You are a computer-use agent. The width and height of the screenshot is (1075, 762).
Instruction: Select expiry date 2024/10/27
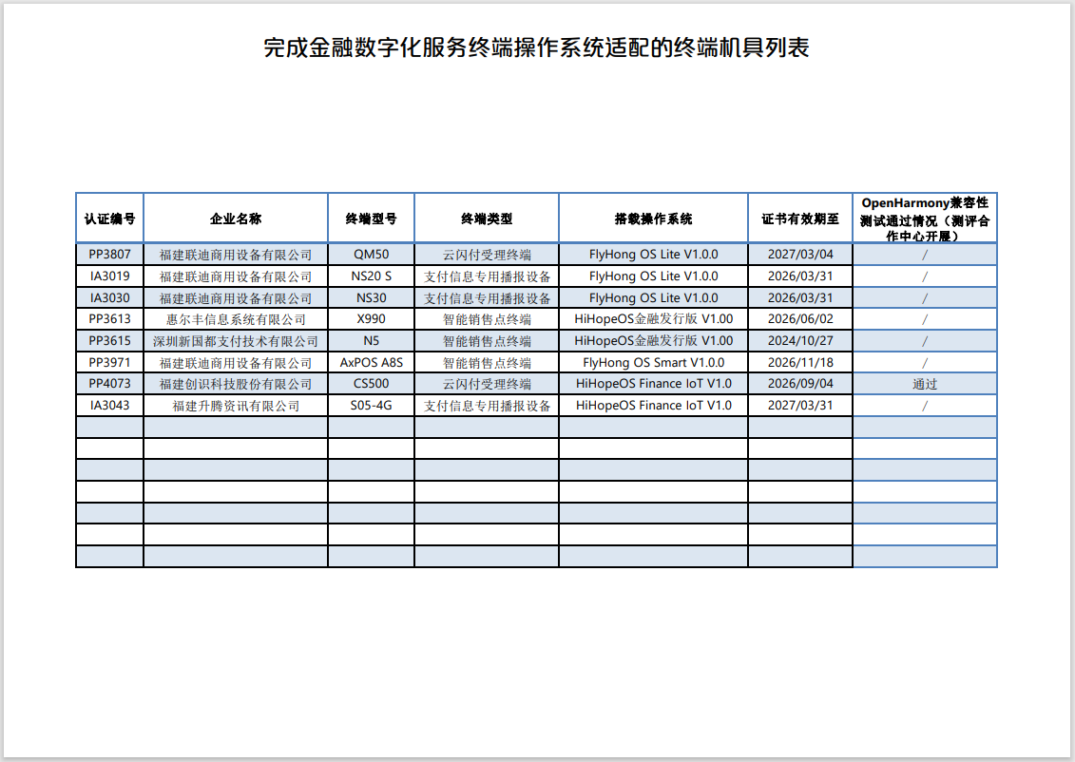800,340
